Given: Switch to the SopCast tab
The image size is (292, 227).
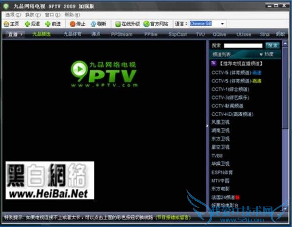Looking at the screenshot, I should 178,35.
